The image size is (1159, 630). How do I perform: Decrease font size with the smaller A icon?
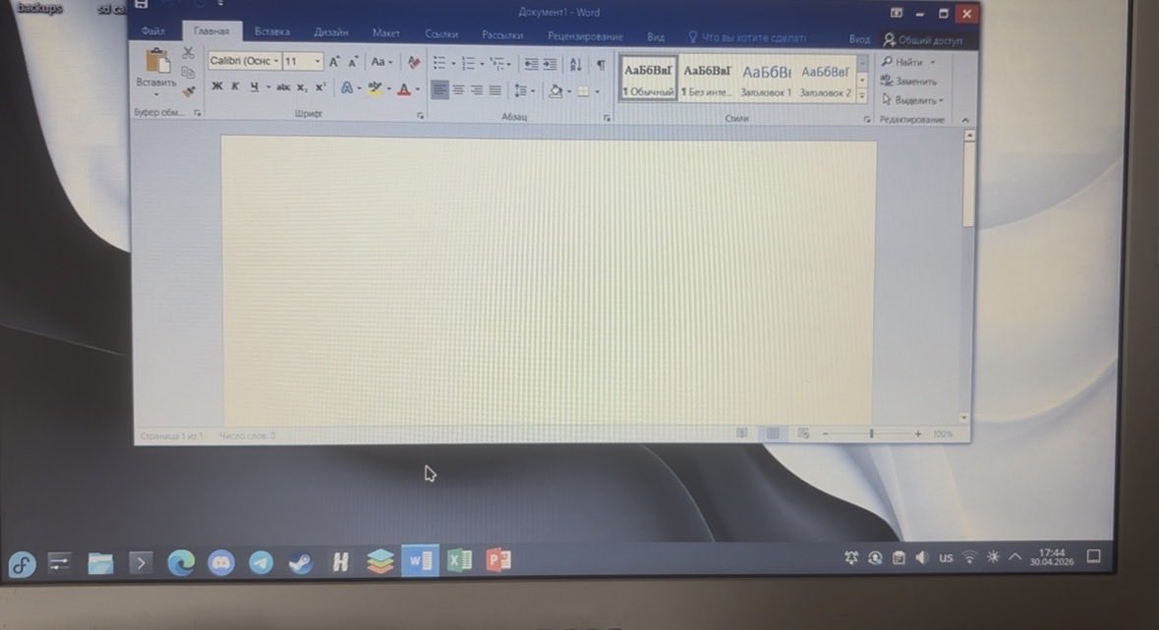point(353,62)
